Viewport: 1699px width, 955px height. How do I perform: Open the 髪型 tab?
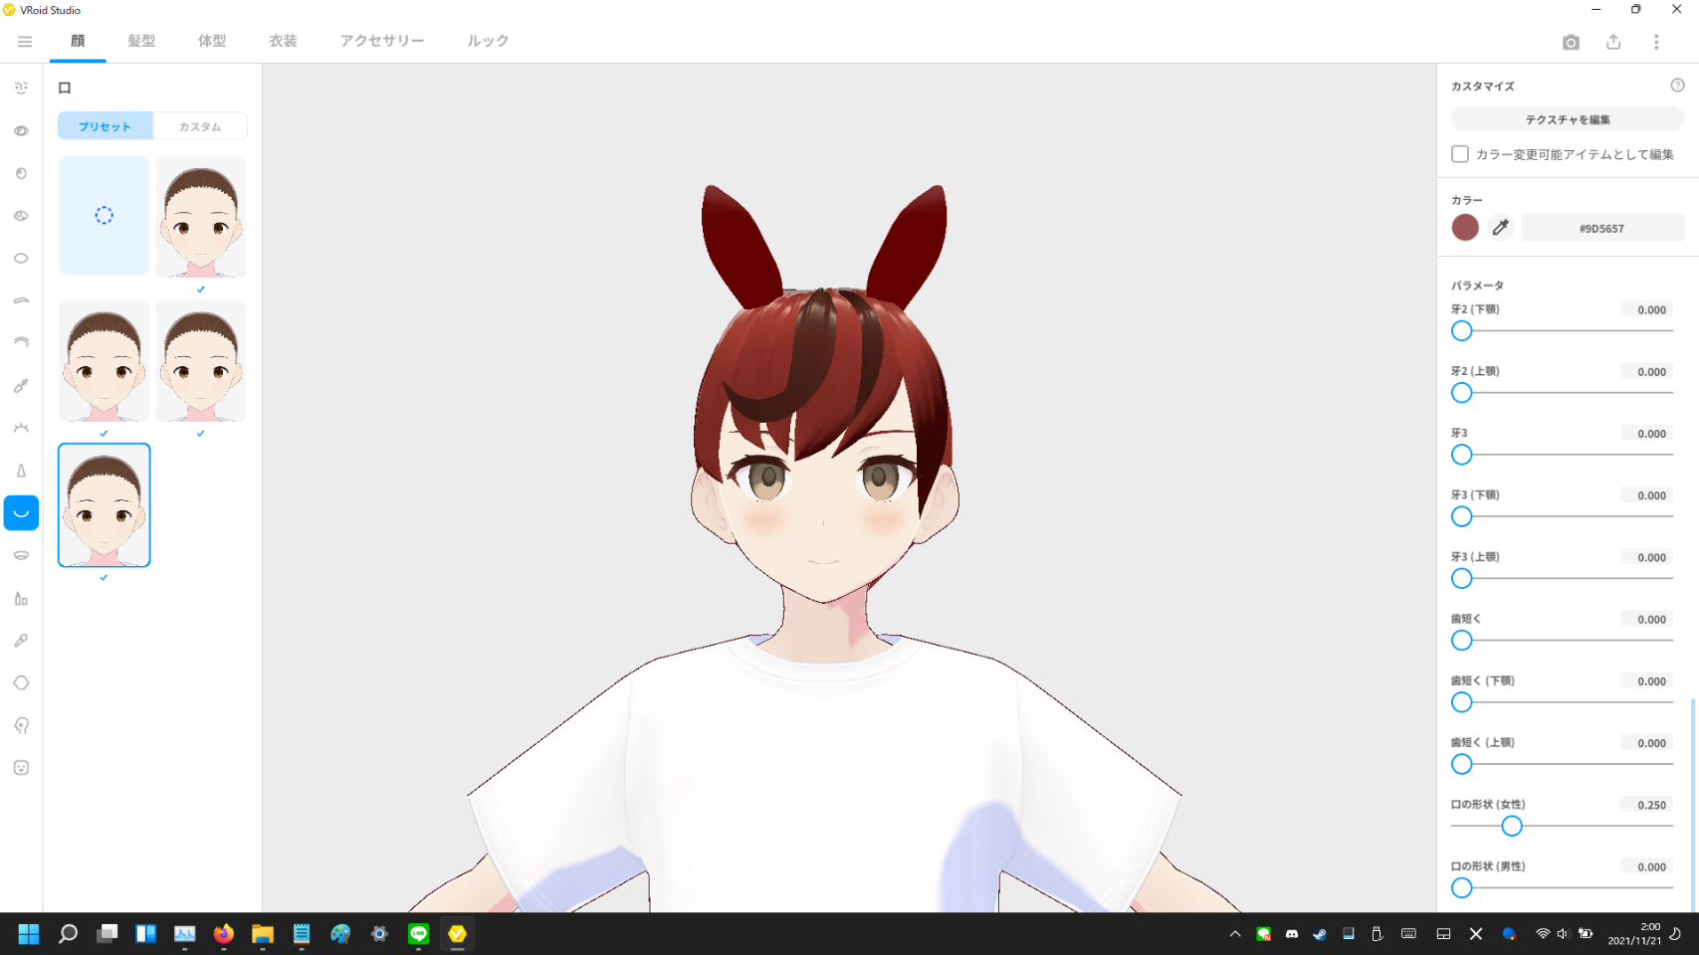pos(141,41)
